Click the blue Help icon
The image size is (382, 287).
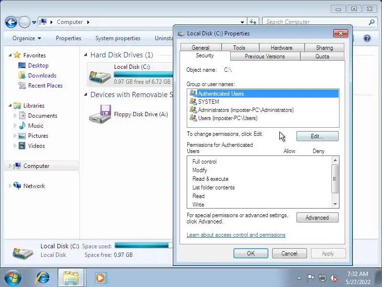[367, 38]
